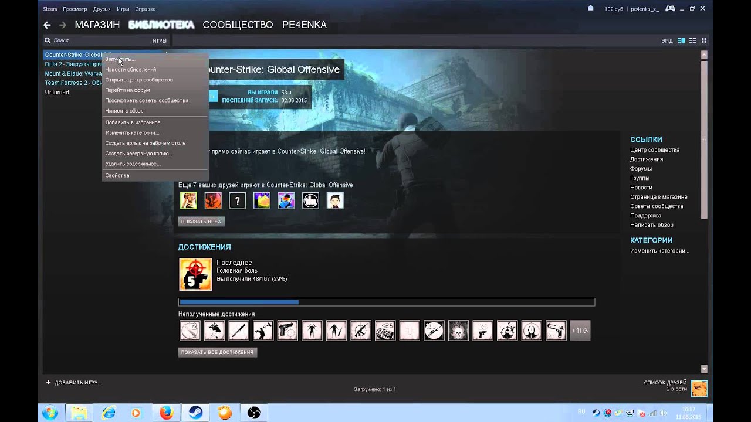
Task: Go back with the left arrow
Action: tap(47, 25)
